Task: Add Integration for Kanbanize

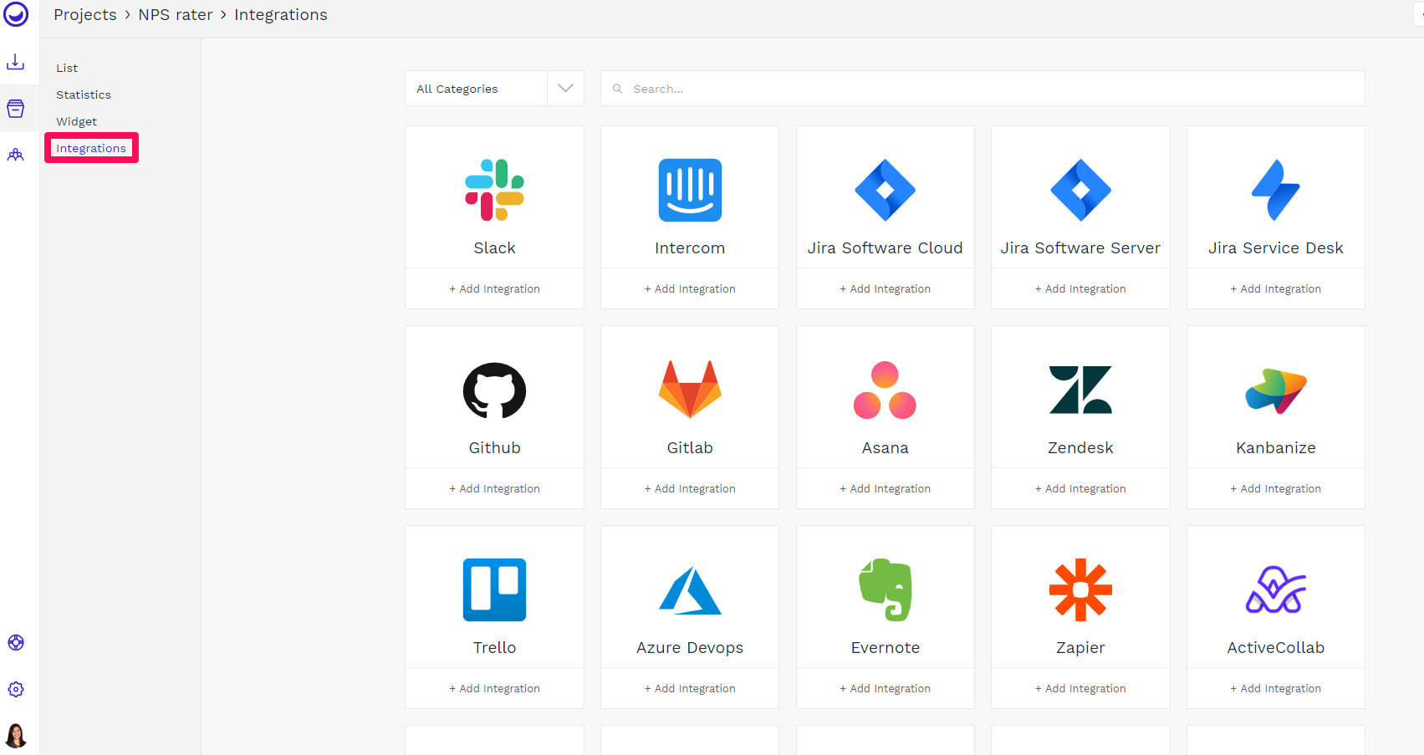Action: 1275,488
